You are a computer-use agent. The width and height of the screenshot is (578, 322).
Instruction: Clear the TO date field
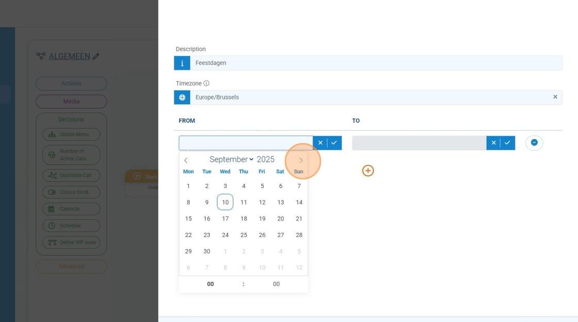(x=493, y=143)
